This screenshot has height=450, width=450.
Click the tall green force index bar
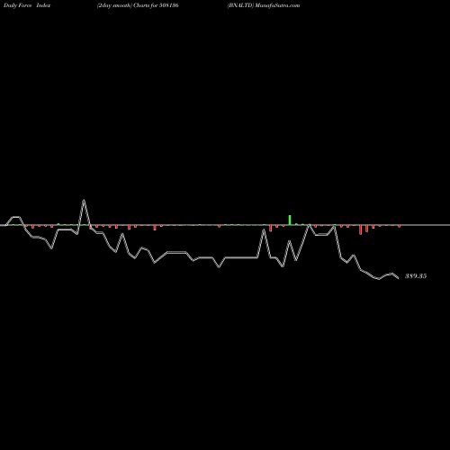(290, 220)
